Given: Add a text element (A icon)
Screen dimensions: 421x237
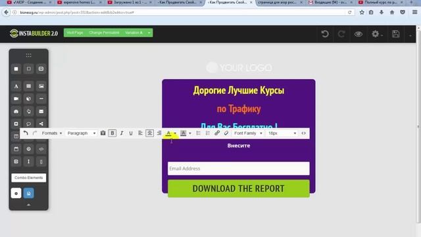Looking at the screenshot, I should click(x=16, y=86).
